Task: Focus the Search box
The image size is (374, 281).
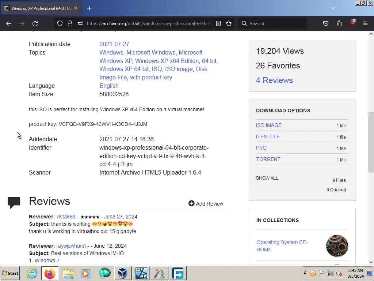Action: [x=272, y=23]
